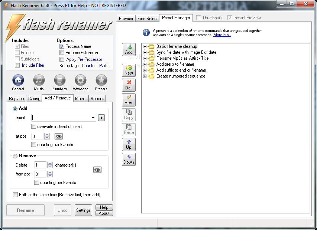317x230 pixels.
Task: Select the Add radio button
Action: coord(15,109)
